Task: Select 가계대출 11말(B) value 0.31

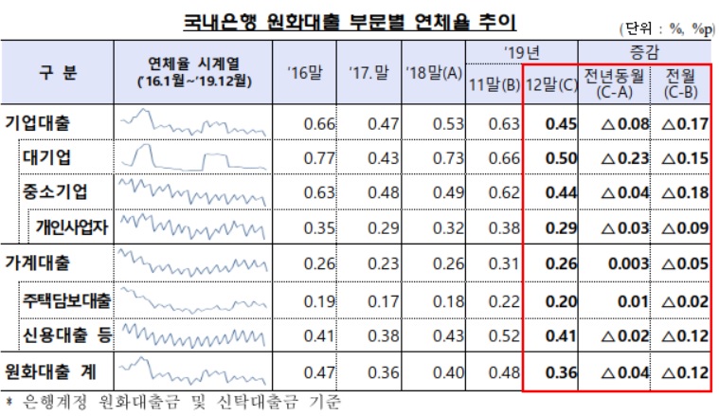Action: [504, 263]
